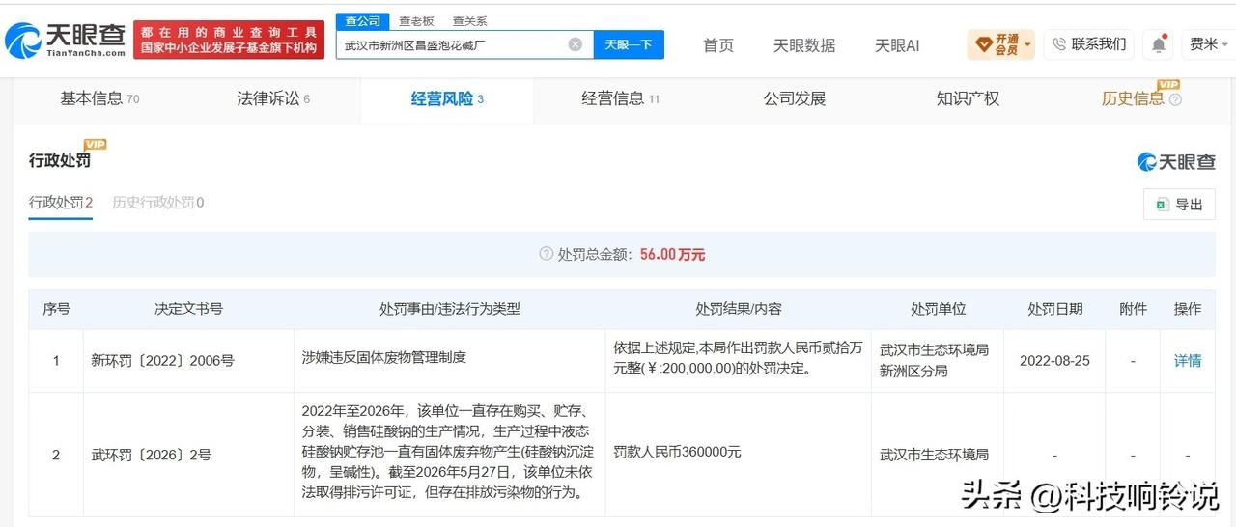Open the 公司发展 tab

point(794,98)
